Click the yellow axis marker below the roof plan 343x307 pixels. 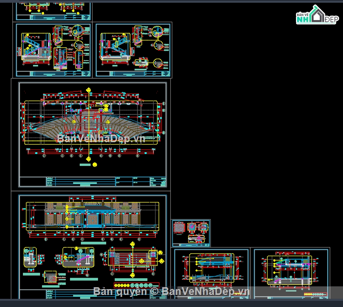click(94, 165)
